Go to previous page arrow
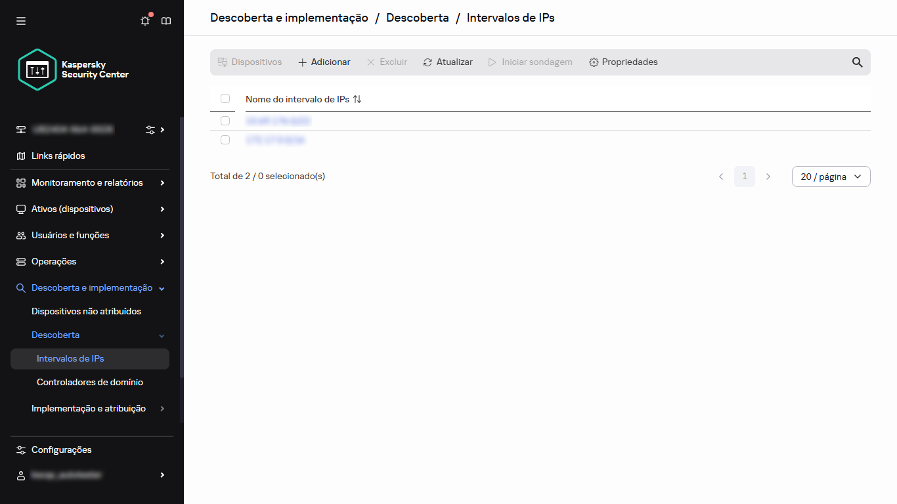Screen dimensions: 897x504 [721, 177]
